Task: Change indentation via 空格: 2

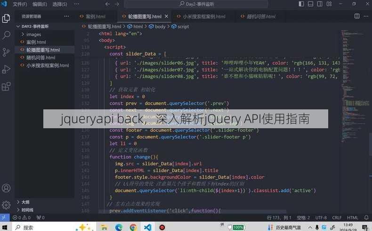Action: click(303, 217)
